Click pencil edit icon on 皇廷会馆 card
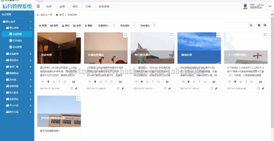 click(x=76, y=88)
